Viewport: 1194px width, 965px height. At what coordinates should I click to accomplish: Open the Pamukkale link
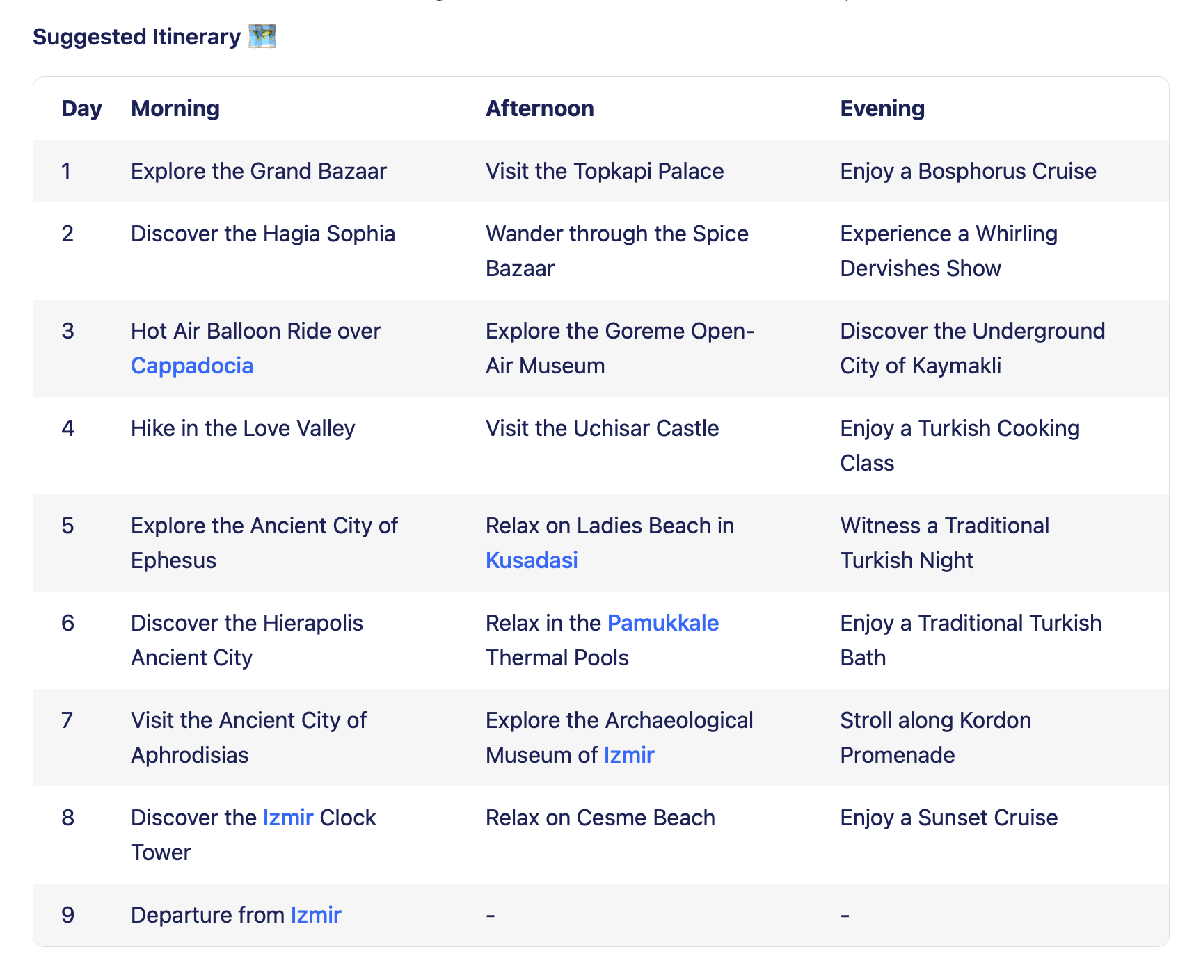[x=662, y=623]
